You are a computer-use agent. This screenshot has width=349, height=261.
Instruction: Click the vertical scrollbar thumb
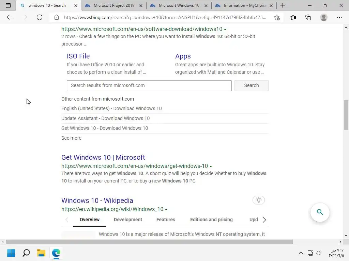346,115
